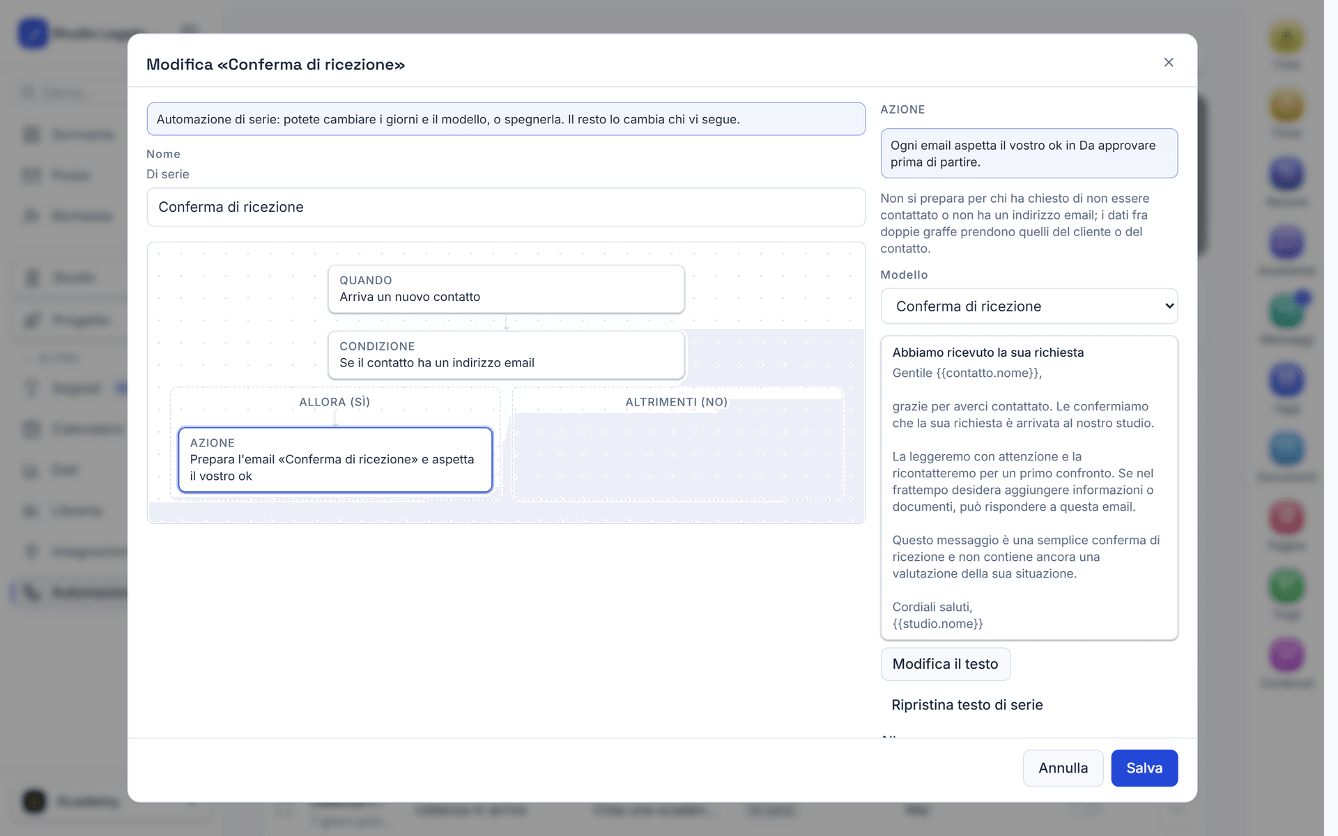Click the 'Ogni email aspetta il vostro ok' notice
The width and height of the screenshot is (1338, 836).
1029,153
